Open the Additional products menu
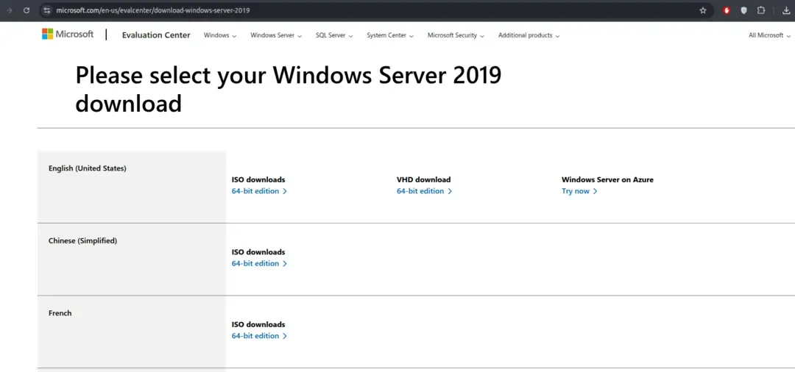Screen dimensions: 795x372 point(529,35)
